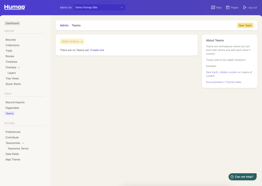Image resolution: width=262 pixels, height=186 pixels.
Task: Open the Documentation link
Action: point(215,82)
